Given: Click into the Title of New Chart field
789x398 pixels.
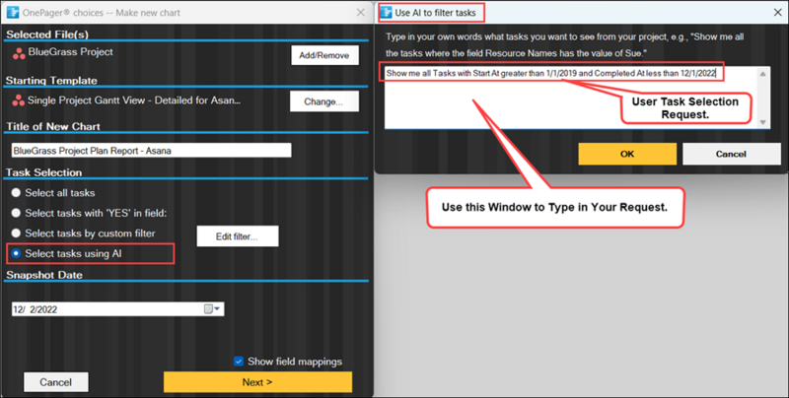Looking at the screenshot, I should 151,151.
